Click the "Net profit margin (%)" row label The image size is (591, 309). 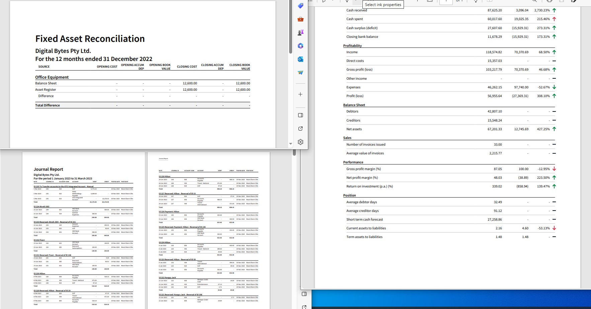click(362, 178)
